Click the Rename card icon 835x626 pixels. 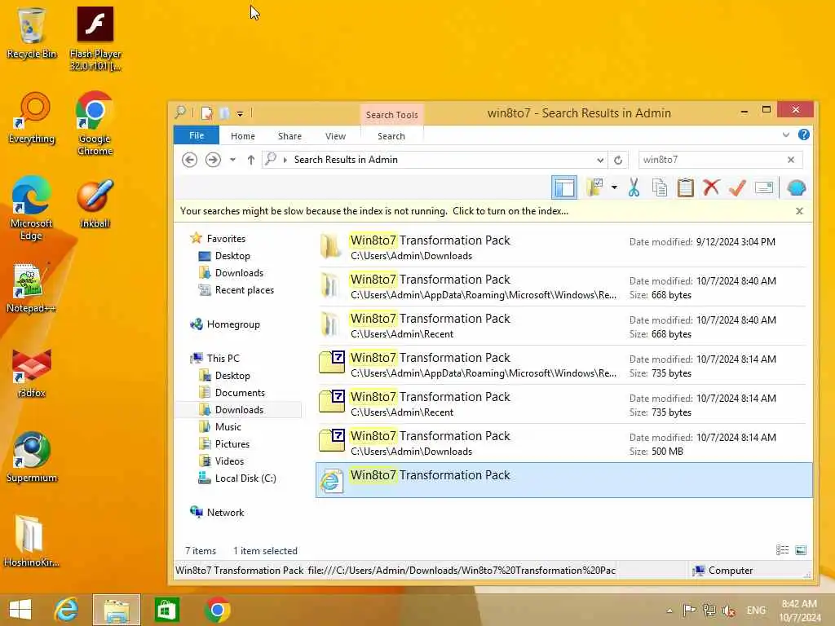click(763, 187)
